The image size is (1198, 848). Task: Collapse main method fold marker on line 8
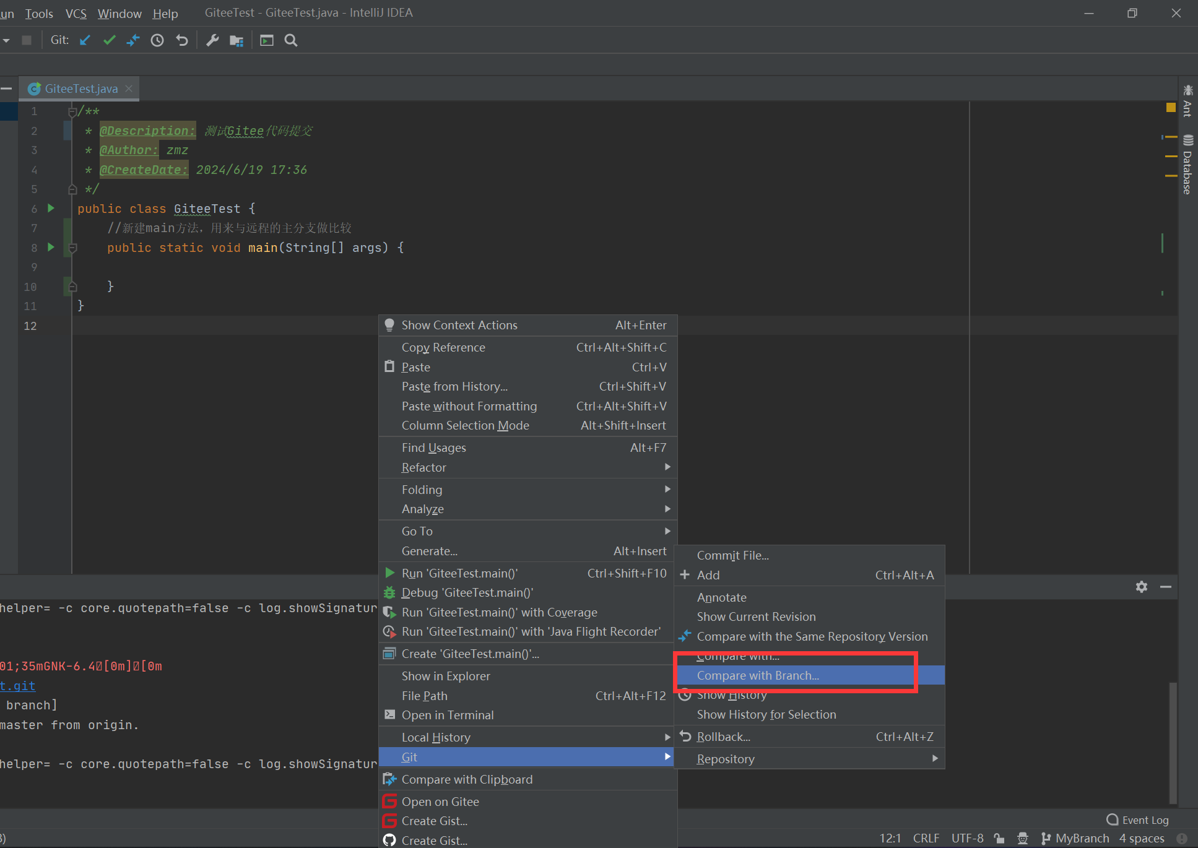(x=72, y=248)
